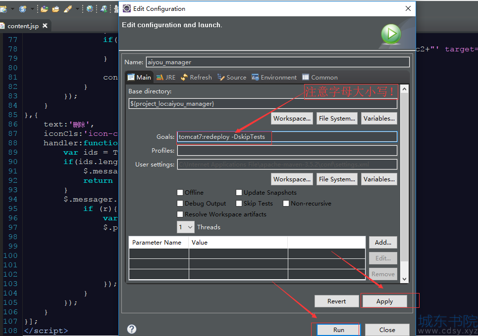Click the Revert button
This screenshot has height=336, width=478.
pos(336,301)
